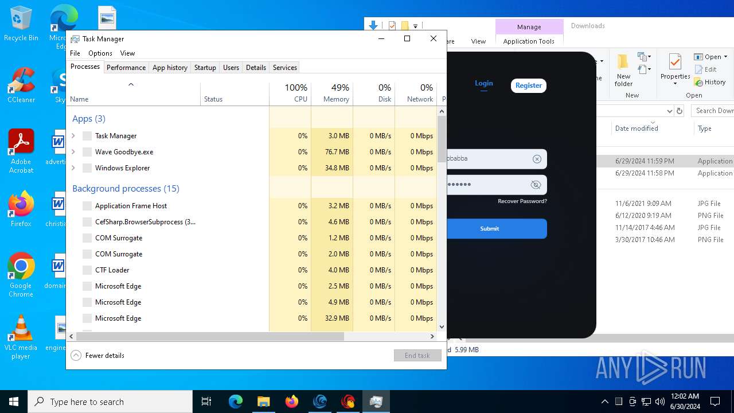Launch Adobe Acrobat desktop shortcut
734x413 pixels.
(x=21, y=151)
